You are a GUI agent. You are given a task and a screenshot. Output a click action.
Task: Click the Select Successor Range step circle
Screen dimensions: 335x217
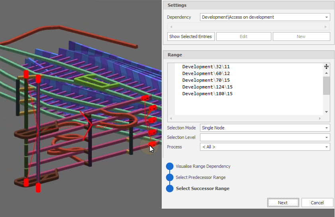170,188
